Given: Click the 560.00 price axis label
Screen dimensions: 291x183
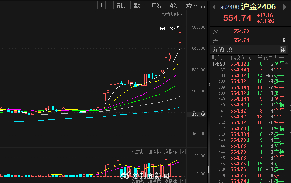Looking at the screenshot, I should pyautogui.click(x=198, y=27).
